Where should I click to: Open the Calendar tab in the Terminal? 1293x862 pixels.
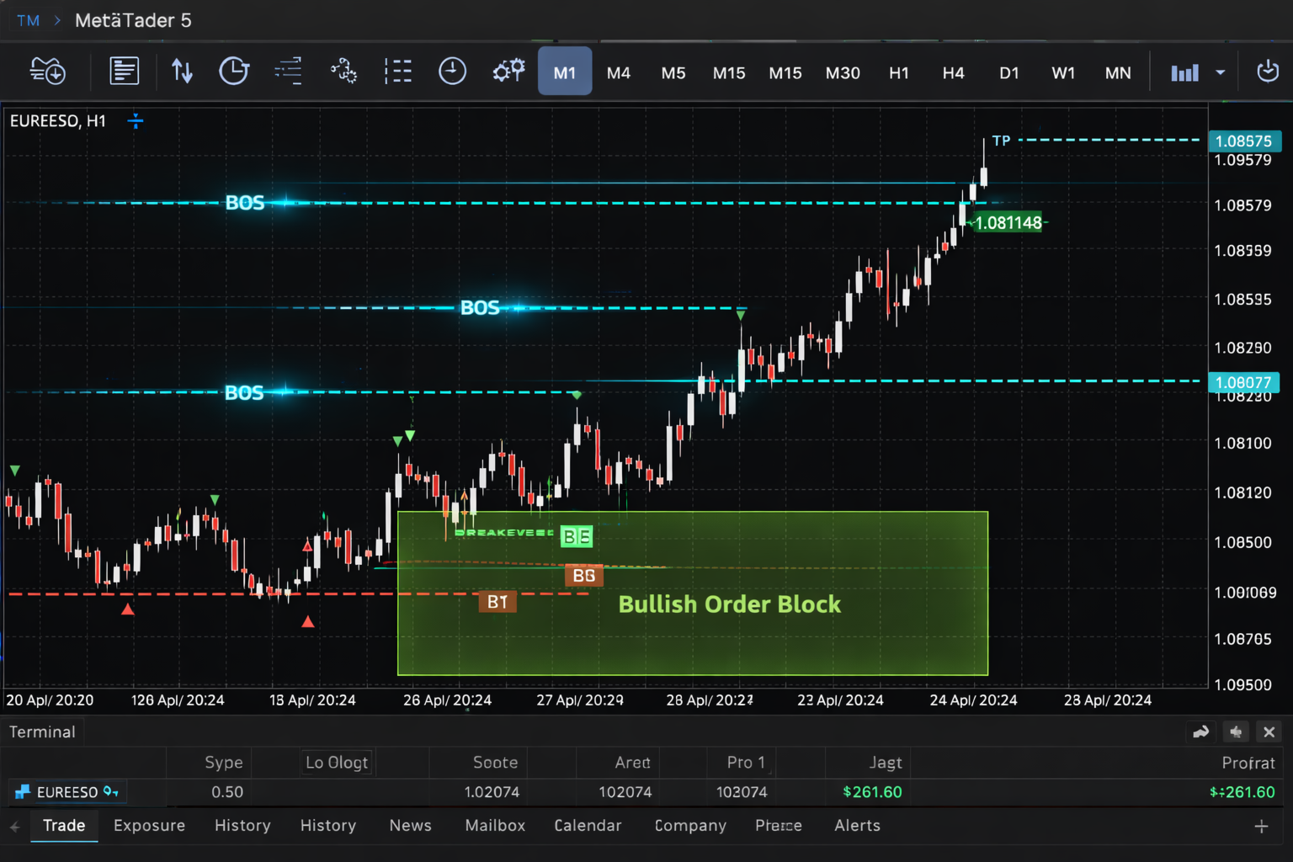(588, 826)
